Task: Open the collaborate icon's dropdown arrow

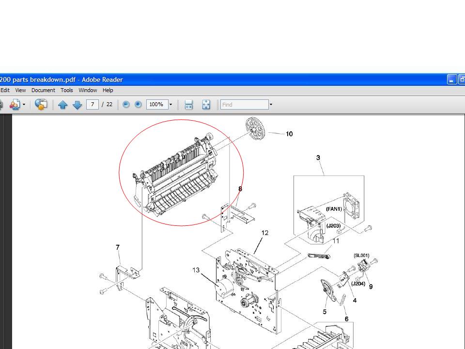Action: pyautogui.click(x=24, y=105)
